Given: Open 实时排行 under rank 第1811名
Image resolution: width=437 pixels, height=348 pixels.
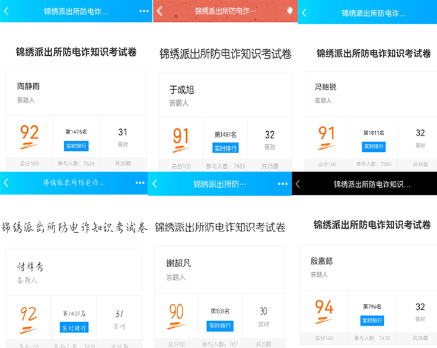Looking at the screenshot, I should pos(373,146).
